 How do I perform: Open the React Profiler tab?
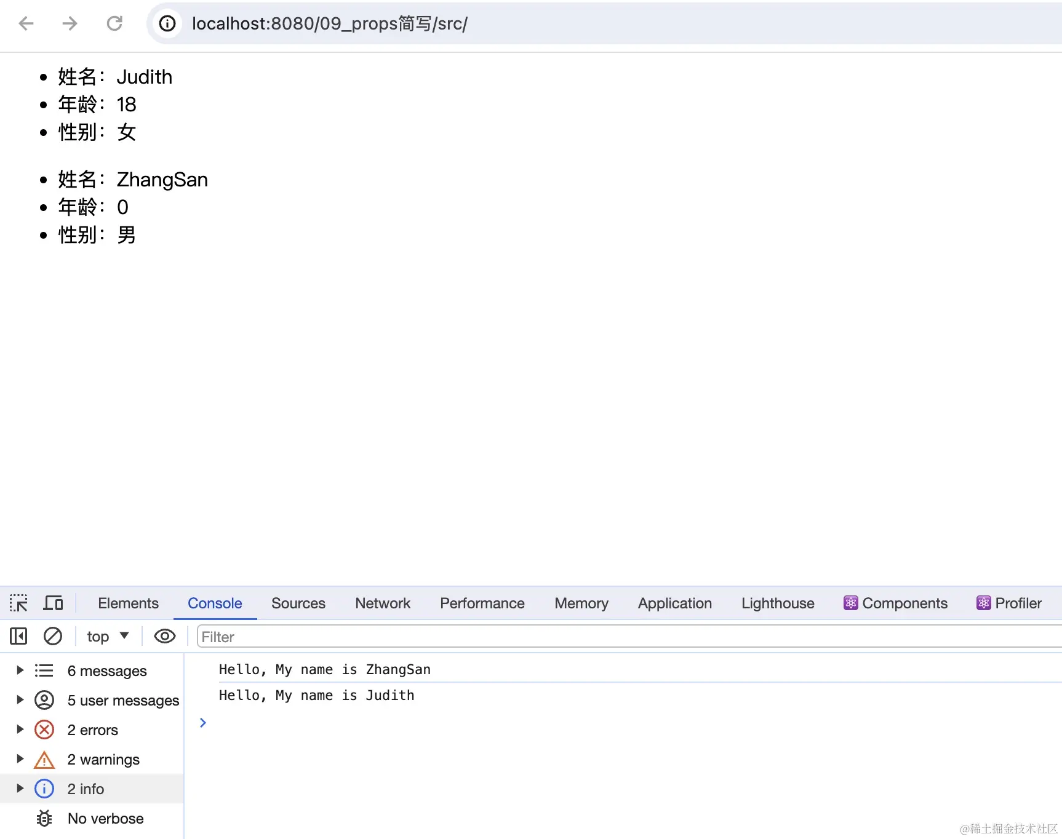point(1009,603)
